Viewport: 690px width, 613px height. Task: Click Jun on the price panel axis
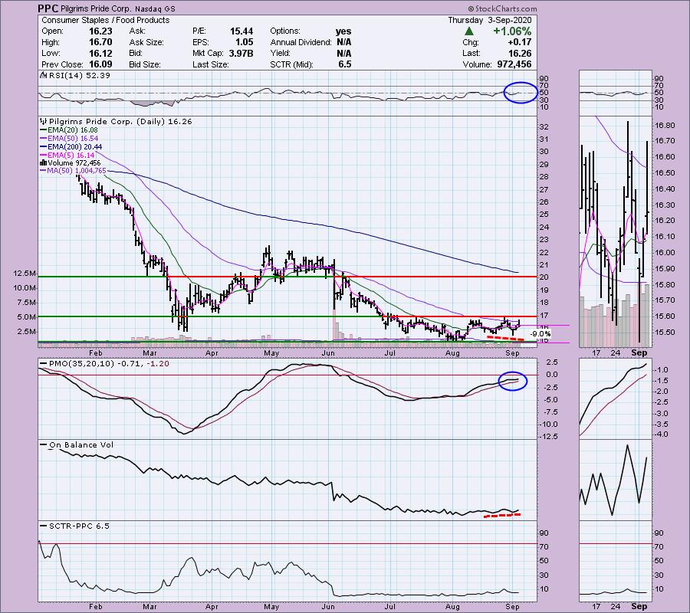(328, 353)
